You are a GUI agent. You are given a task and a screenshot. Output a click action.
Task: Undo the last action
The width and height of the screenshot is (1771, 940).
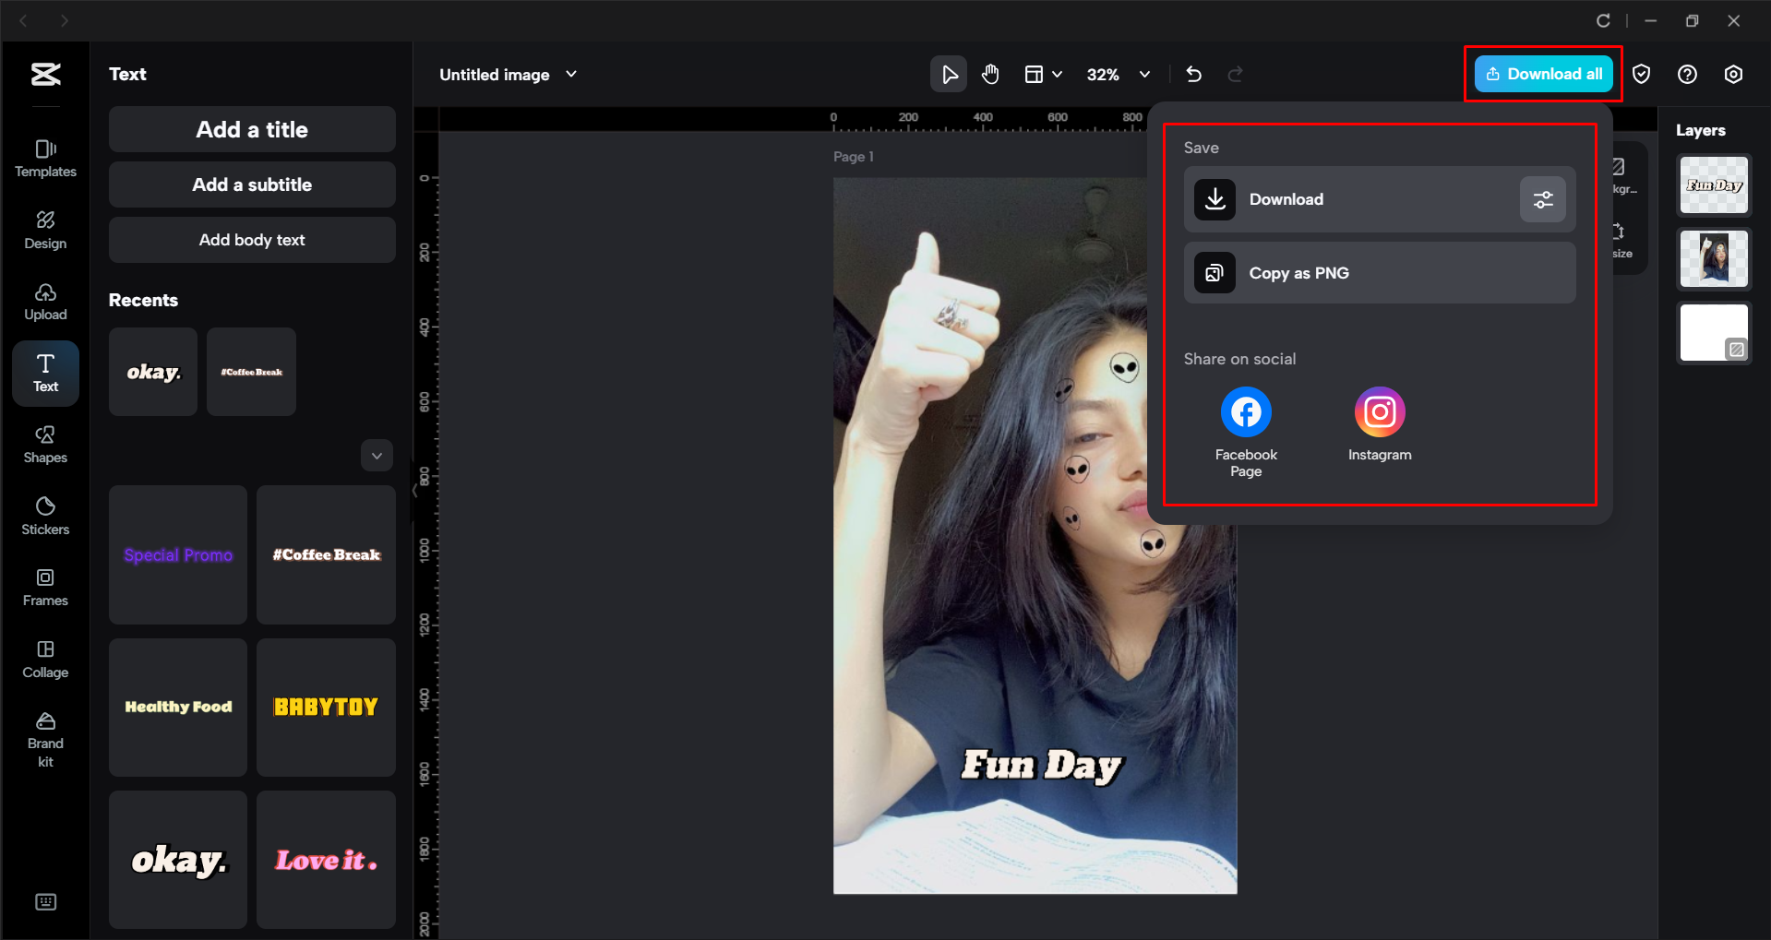click(1193, 74)
